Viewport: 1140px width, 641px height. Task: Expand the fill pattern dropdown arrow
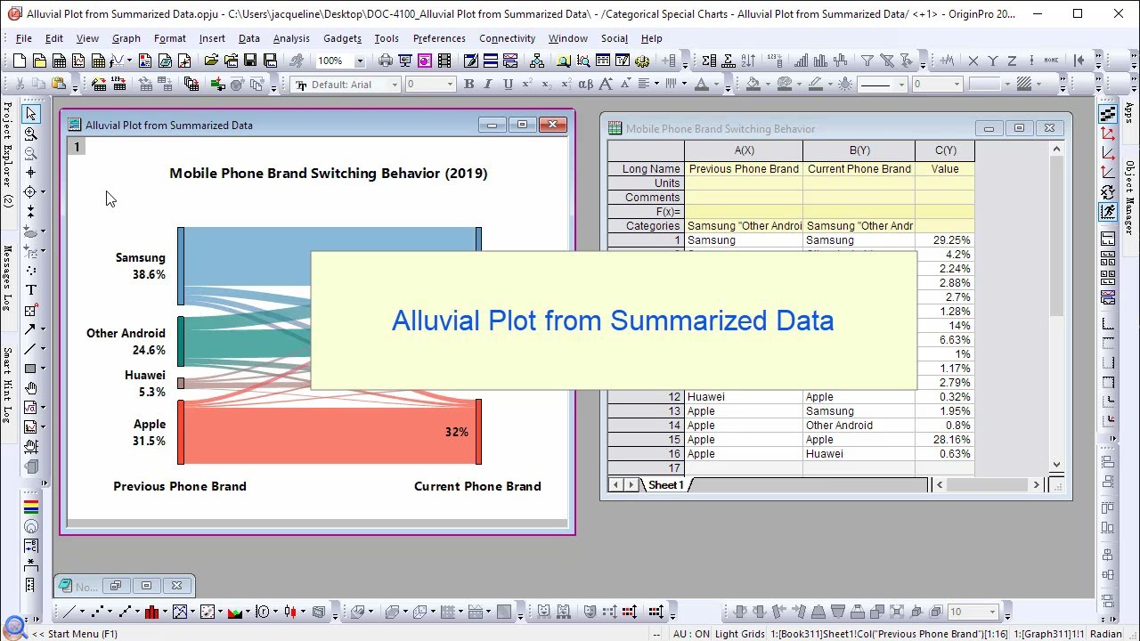(x=1039, y=85)
